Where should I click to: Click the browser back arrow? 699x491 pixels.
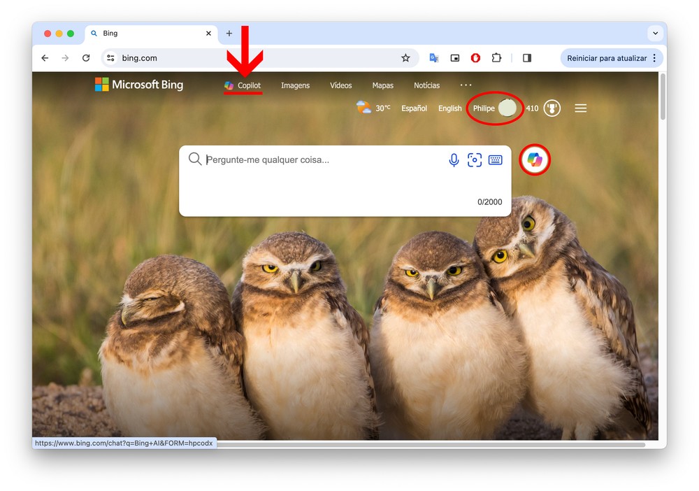(x=45, y=58)
